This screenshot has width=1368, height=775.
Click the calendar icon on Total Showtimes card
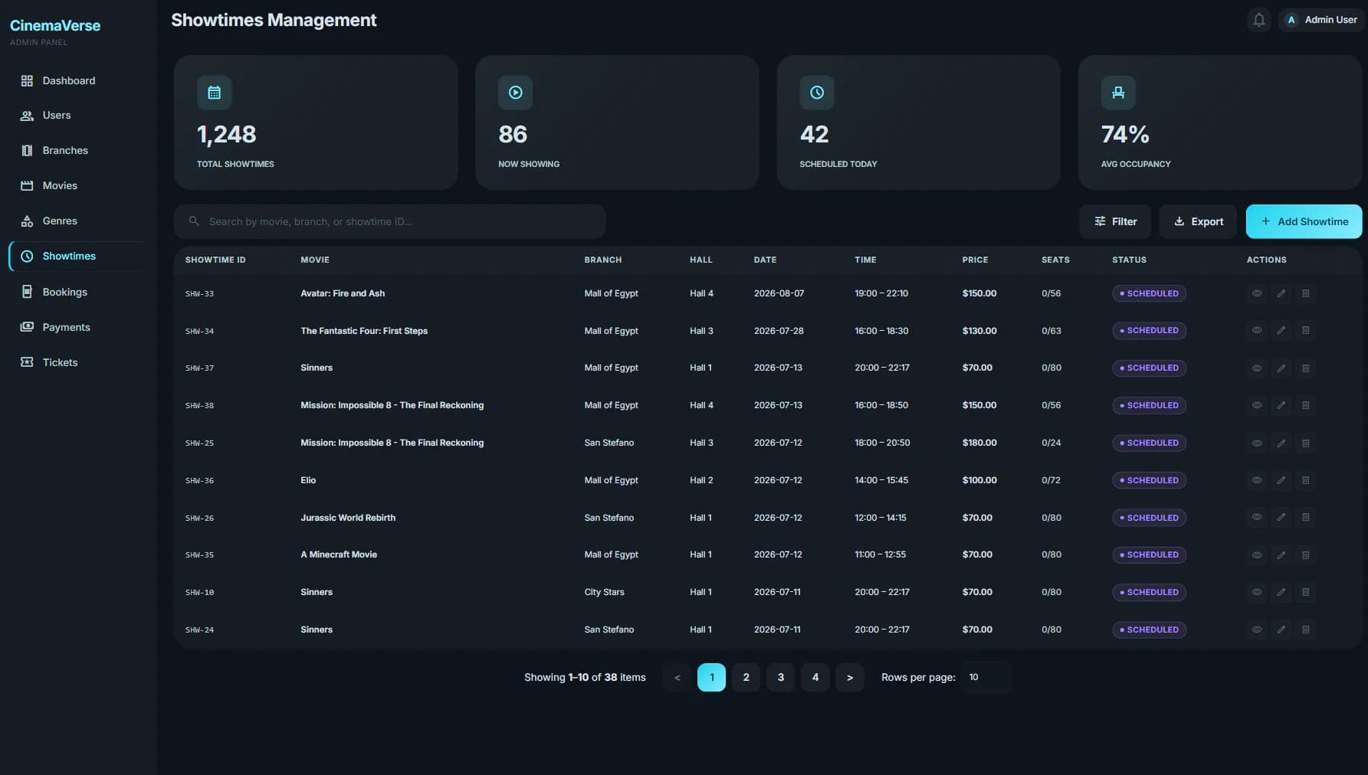[x=215, y=93]
